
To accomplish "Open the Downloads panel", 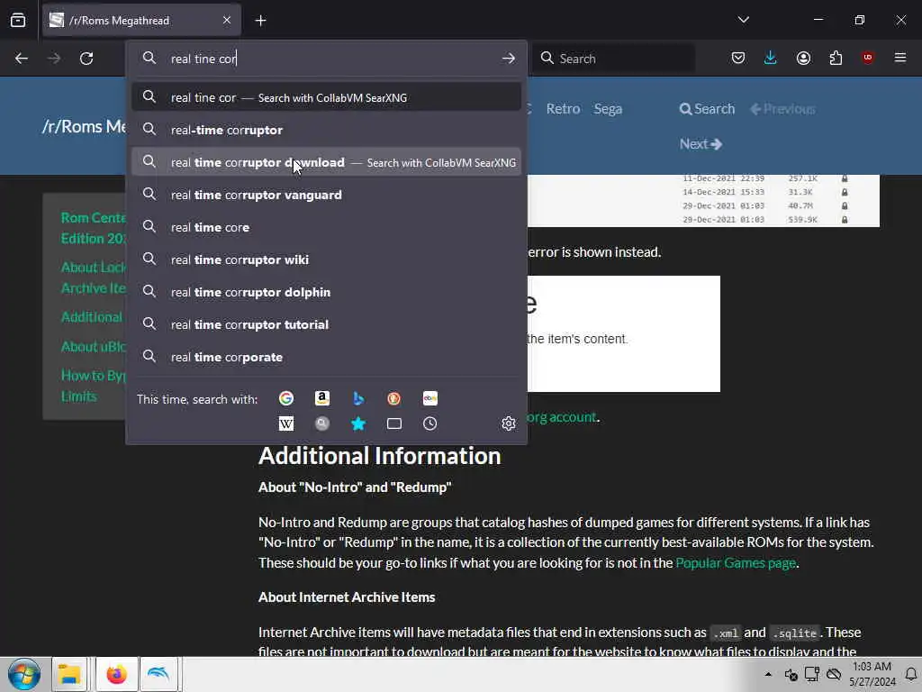I will pos(771,58).
